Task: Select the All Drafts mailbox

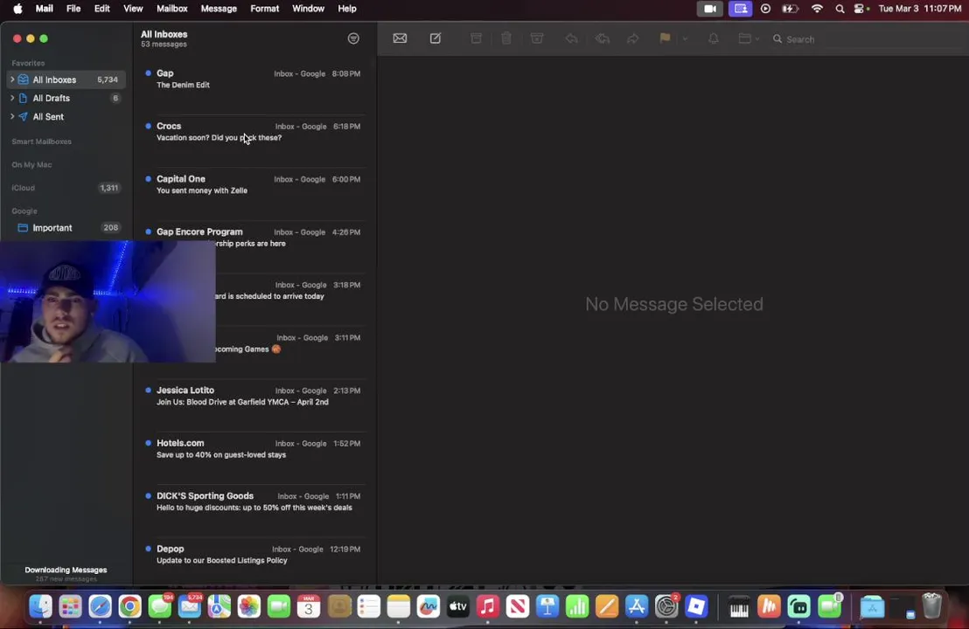Action: pyautogui.click(x=66, y=98)
